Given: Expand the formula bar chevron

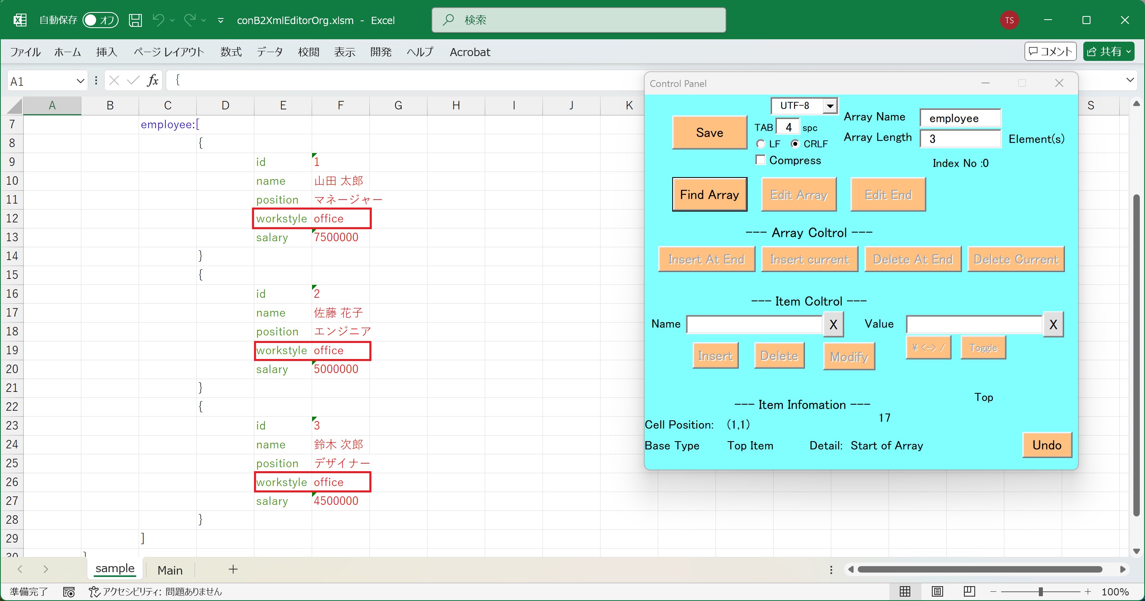Looking at the screenshot, I should (x=1130, y=81).
